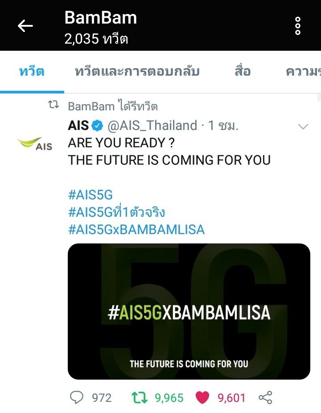Click the @AIS_Thailand handle

152,126
